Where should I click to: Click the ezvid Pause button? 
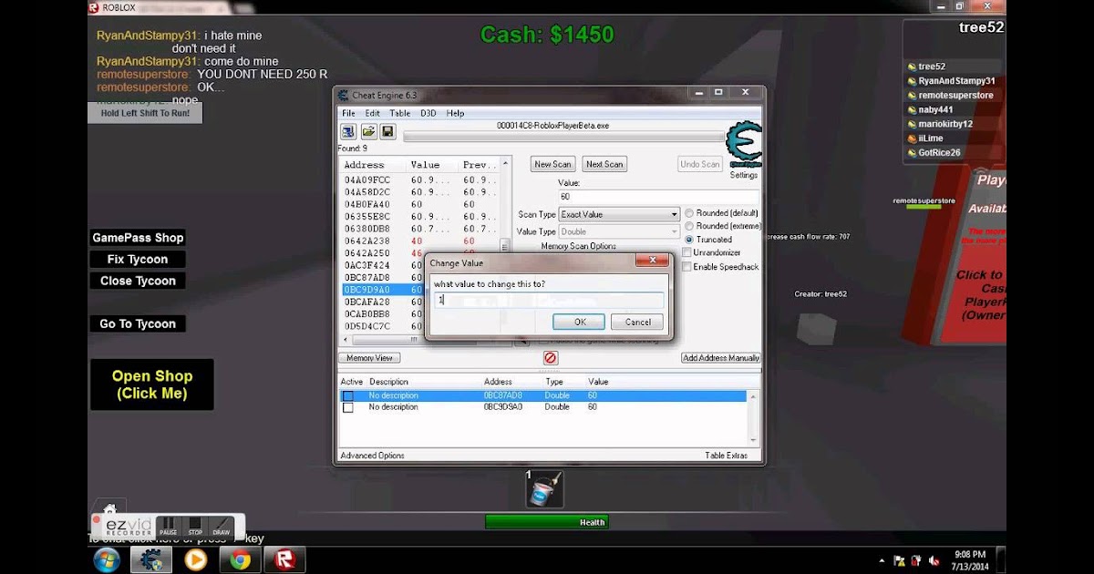[x=169, y=527]
